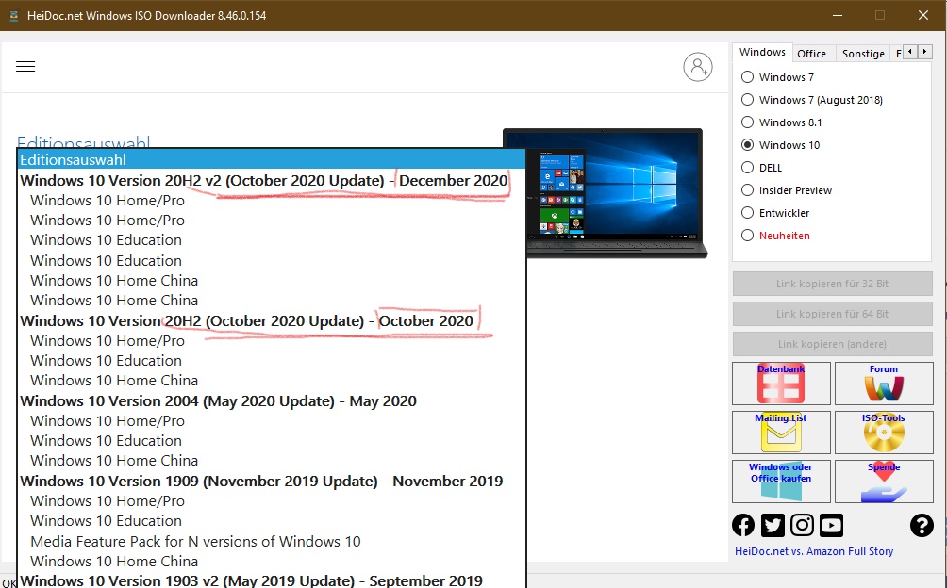
Task: Select the Windows 8.1 radio button
Action: pyautogui.click(x=748, y=122)
